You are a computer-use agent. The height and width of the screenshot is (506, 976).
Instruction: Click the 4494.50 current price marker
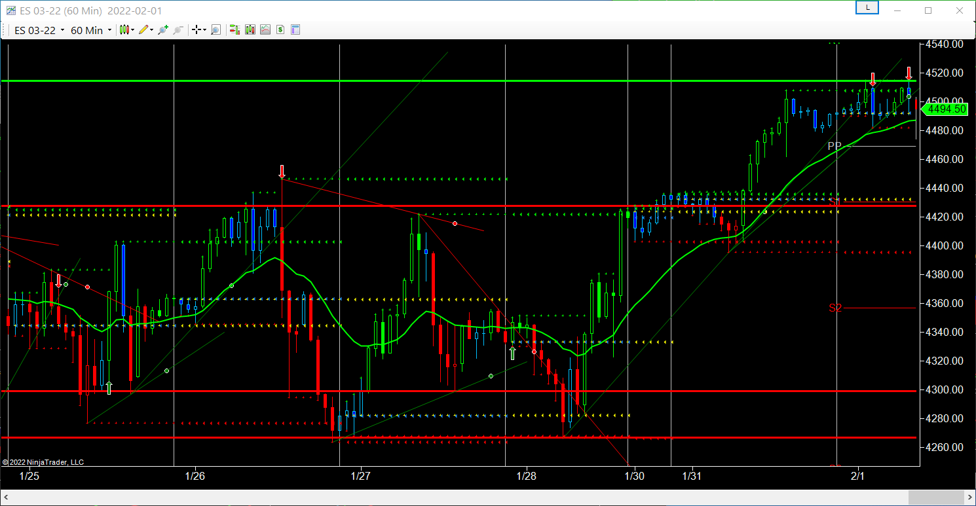(x=945, y=109)
